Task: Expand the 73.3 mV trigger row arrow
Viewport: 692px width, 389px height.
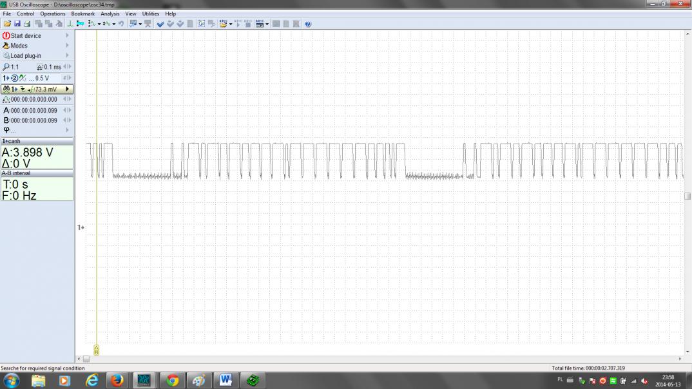Action: pos(68,89)
